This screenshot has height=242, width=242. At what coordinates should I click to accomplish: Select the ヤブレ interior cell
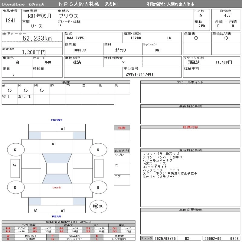[122, 158]
